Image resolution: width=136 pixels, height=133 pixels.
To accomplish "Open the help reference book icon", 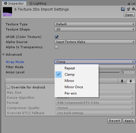I will [x=123, y=9].
